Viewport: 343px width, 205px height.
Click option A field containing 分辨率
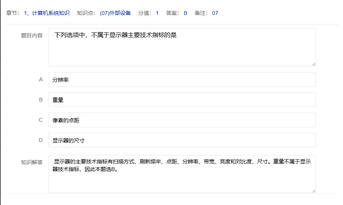pos(182,79)
